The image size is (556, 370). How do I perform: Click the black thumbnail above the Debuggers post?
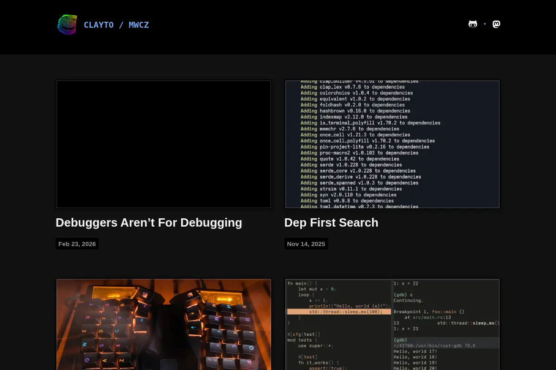pos(164,144)
